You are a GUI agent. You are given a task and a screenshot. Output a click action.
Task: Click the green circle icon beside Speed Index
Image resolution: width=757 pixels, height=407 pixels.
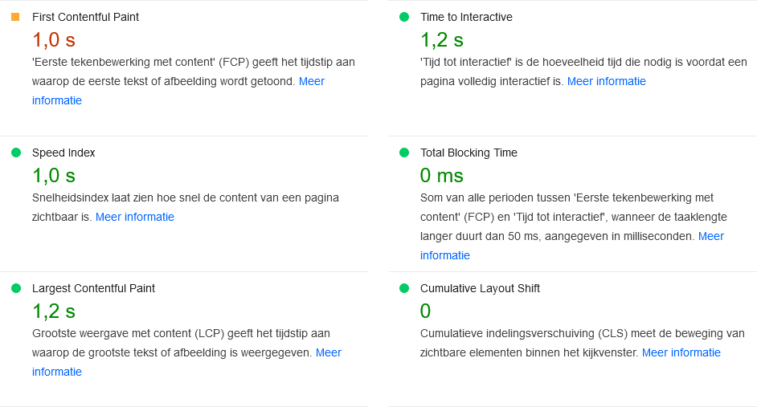click(15, 153)
